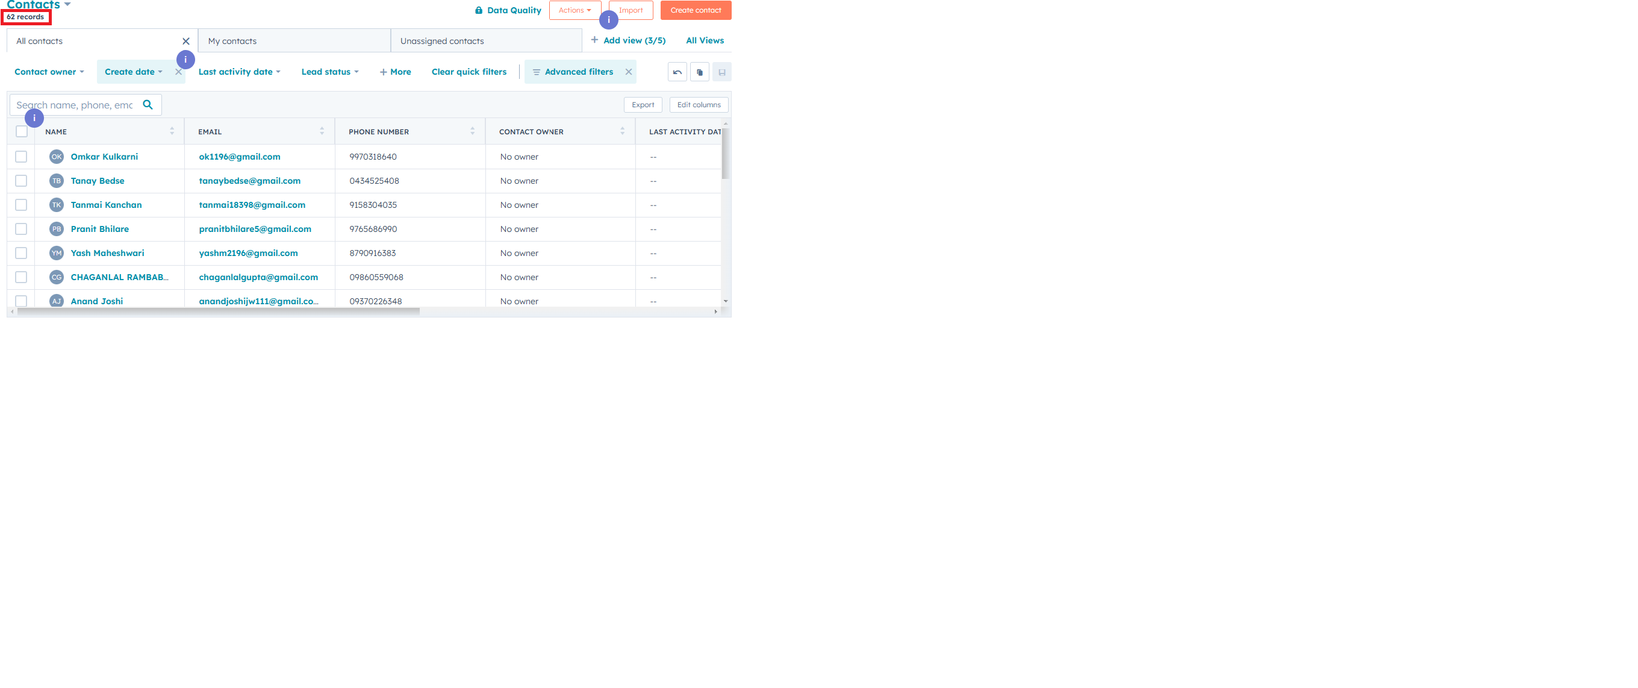This screenshot has width=1638, height=688.
Task: Check the Tanay Bedse row checkbox
Action: pyautogui.click(x=22, y=181)
